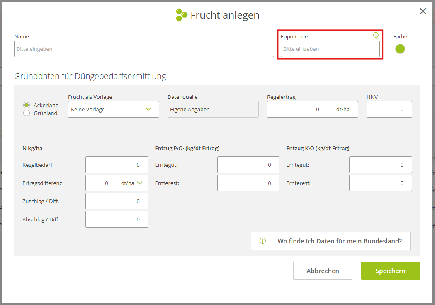Close the Frucht anlegen dialog
Screen dimensions: 435x305
point(423,11)
